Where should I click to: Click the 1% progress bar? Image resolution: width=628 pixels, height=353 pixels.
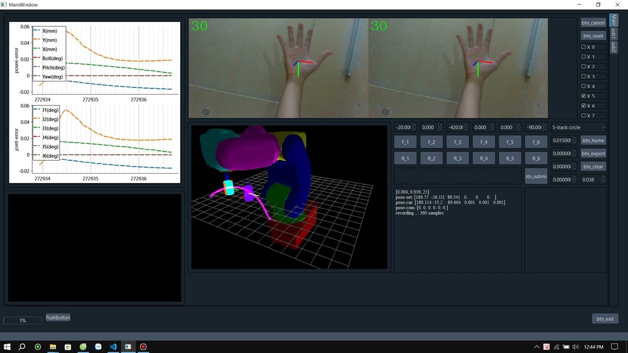23,321
